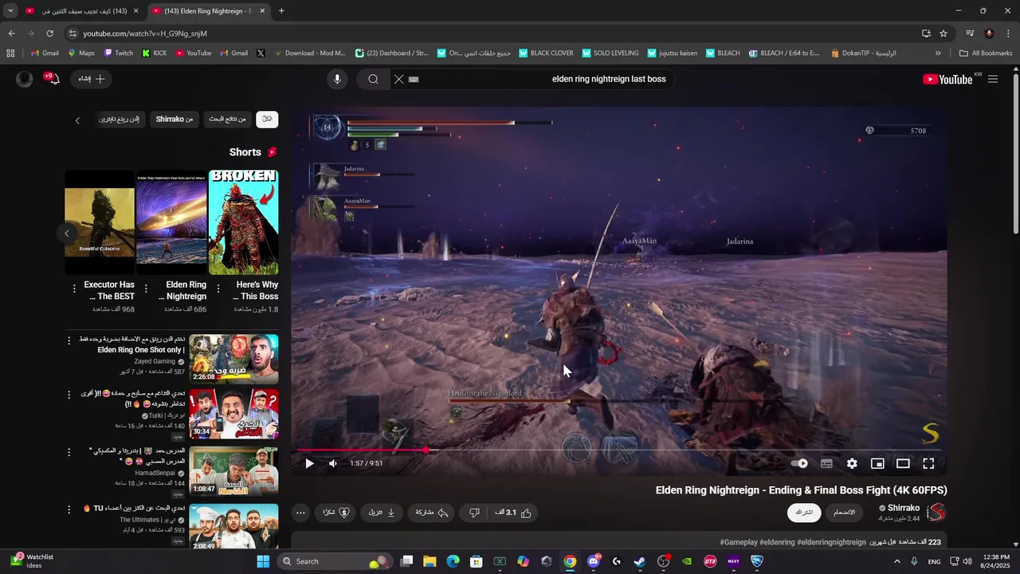The width and height of the screenshot is (1020, 574).
Task: Open options for the HamadSenpai video
Action: click(x=69, y=453)
